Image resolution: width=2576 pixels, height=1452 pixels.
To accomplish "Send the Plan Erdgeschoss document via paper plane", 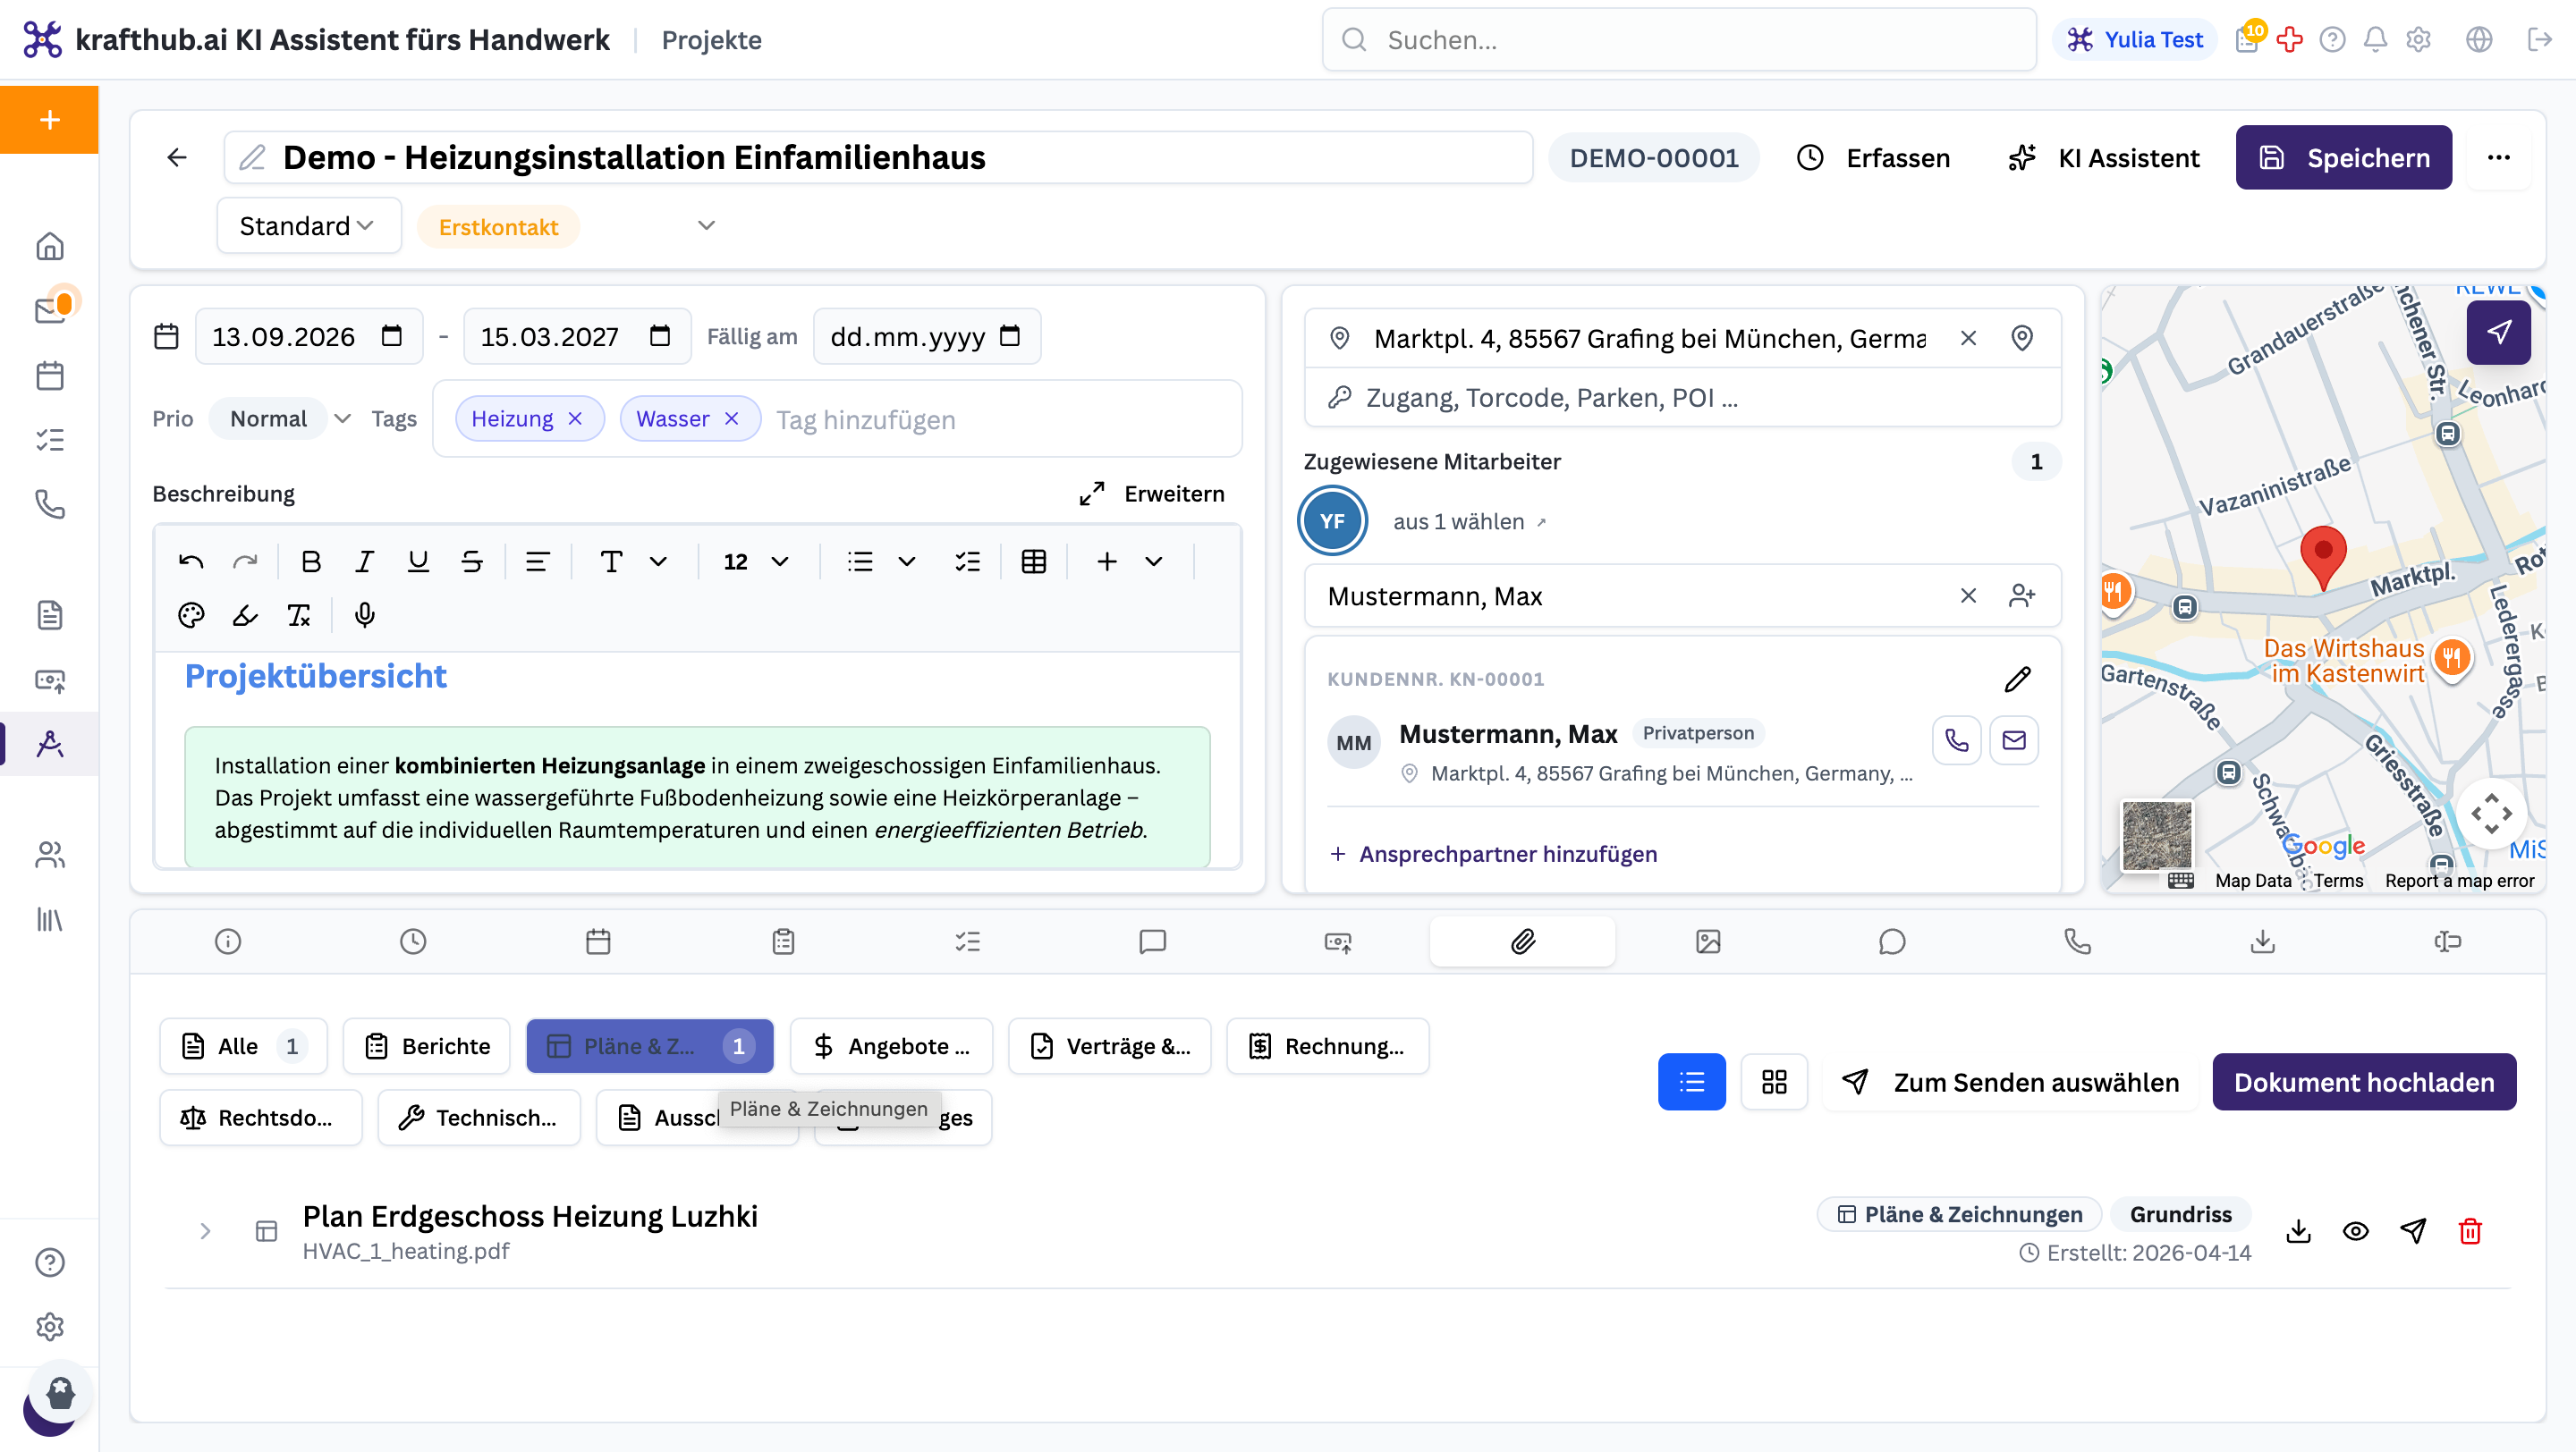I will [x=2413, y=1231].
